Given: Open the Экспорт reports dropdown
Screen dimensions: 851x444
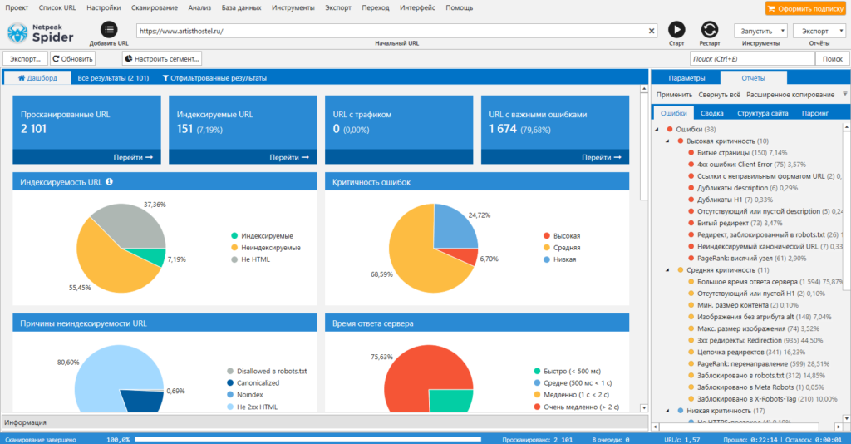Looking at the screenshot, I should 819,30.
